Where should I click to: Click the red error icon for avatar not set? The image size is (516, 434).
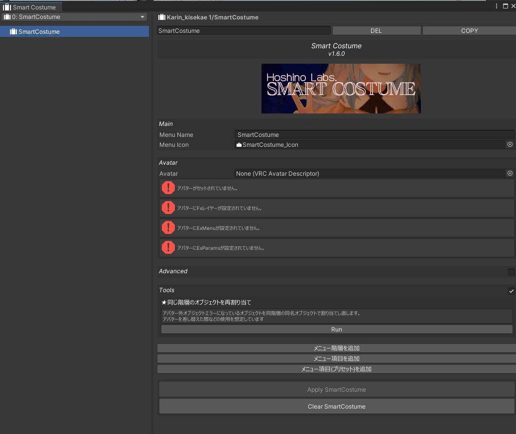[168, 188]
